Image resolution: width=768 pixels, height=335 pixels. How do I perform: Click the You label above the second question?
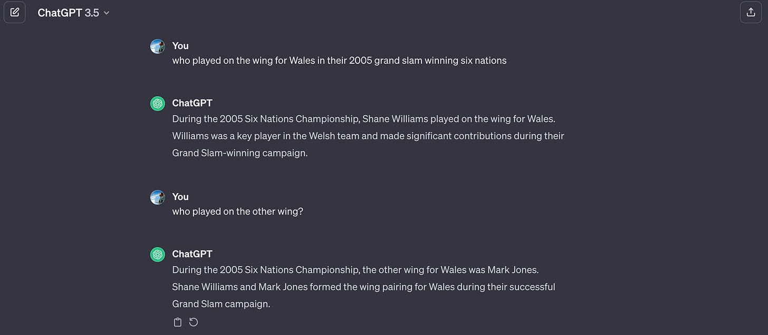pyautogui.click(x=180, y=197)
